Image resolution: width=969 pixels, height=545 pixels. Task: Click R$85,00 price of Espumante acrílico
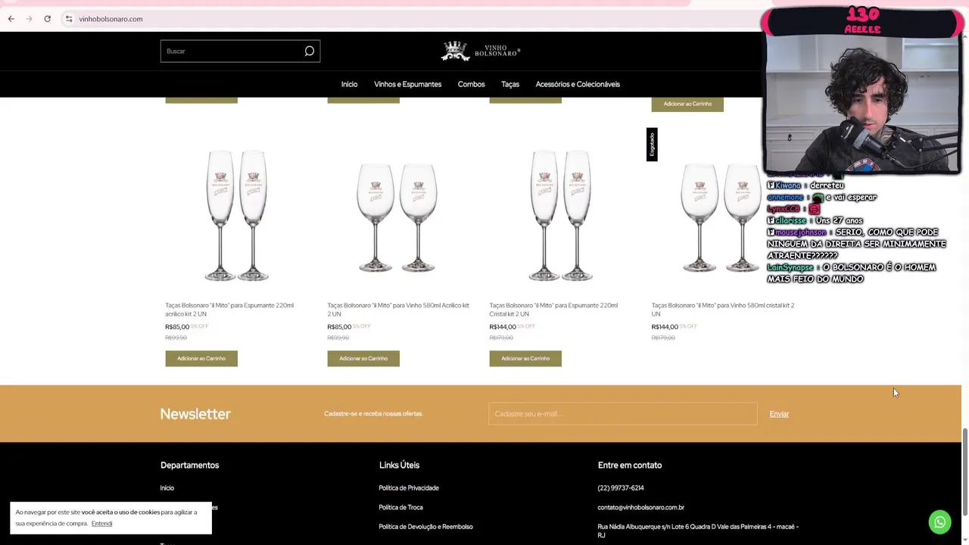coord(177,327)
